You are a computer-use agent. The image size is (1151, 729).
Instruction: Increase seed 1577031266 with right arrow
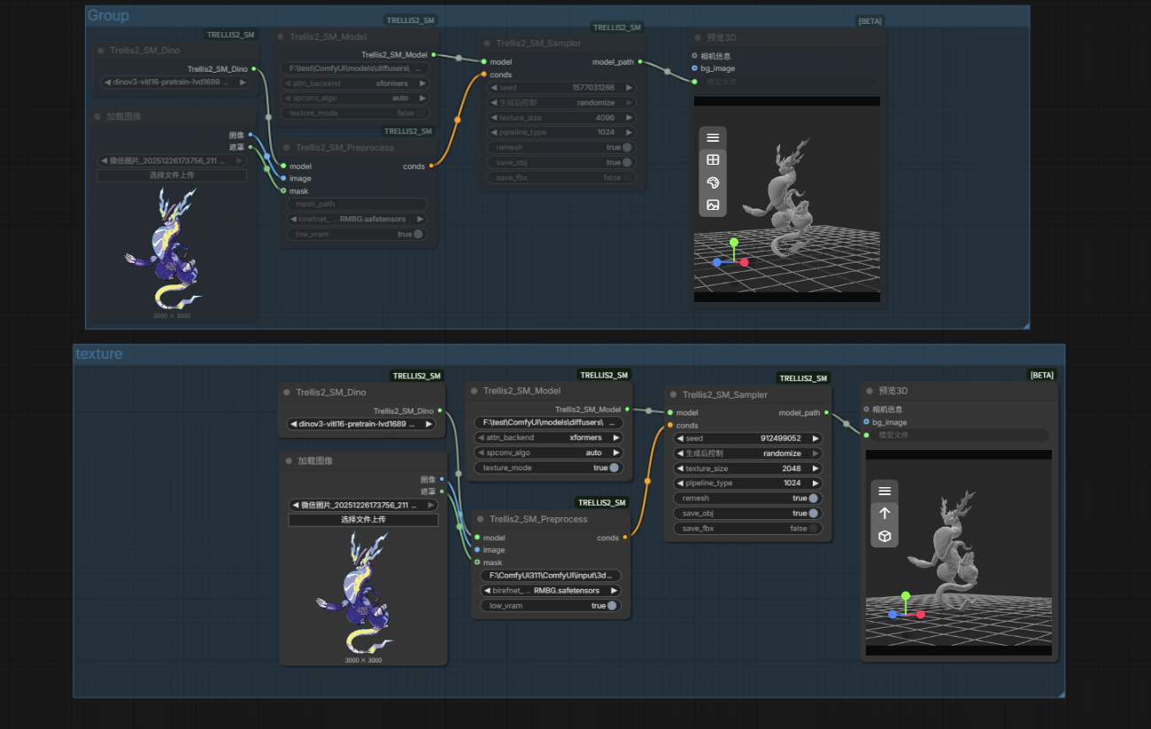point(630,88)
